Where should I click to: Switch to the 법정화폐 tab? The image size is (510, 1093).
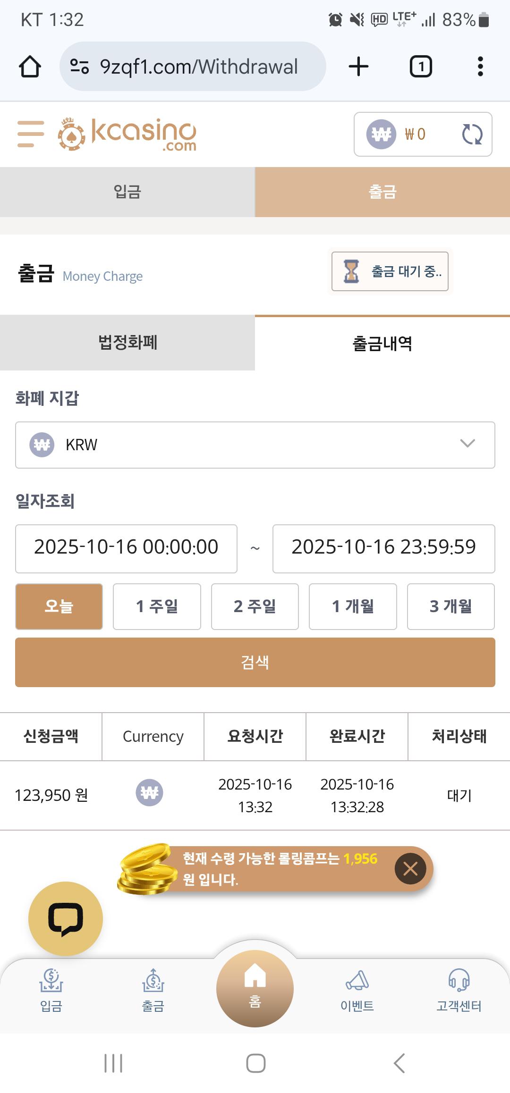point(127,343)
